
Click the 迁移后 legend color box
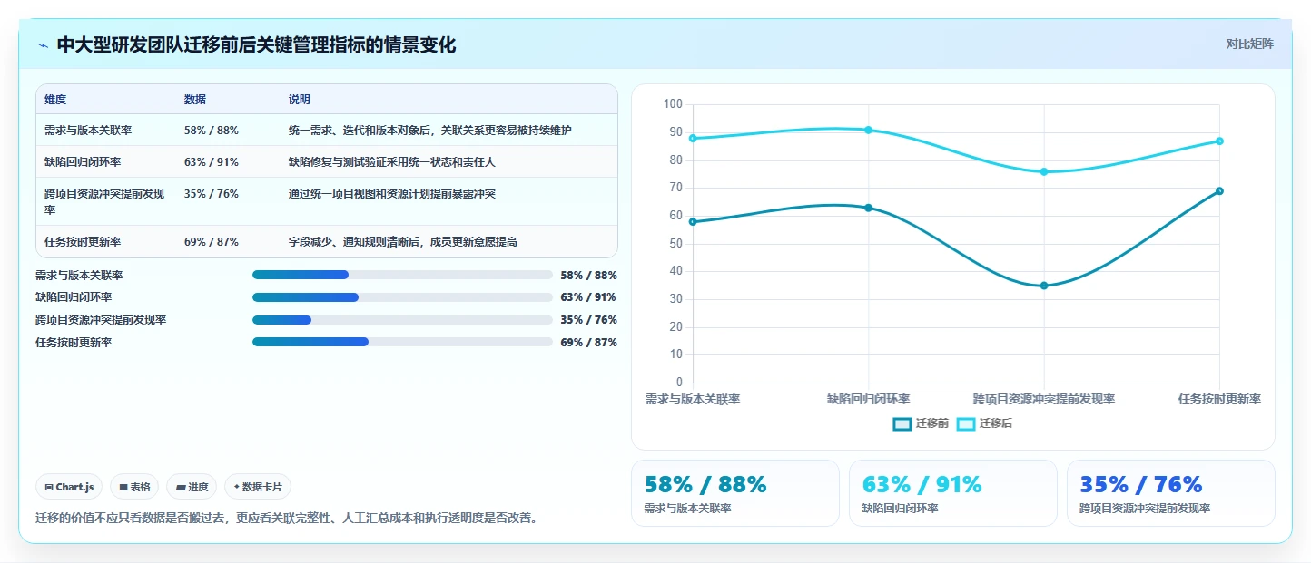pos(966,423)
